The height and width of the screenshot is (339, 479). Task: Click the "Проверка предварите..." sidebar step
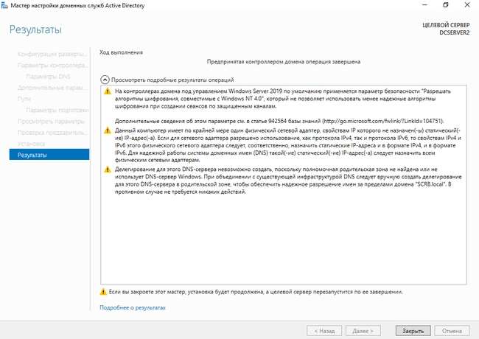coord(52,133)
